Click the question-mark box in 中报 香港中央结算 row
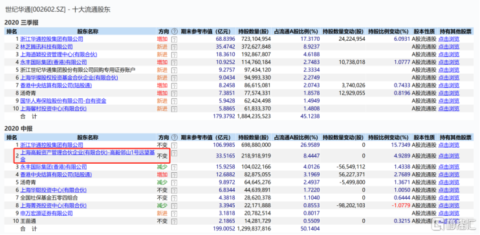The width and height of the screenshot is (480, 235). (174, 175)
